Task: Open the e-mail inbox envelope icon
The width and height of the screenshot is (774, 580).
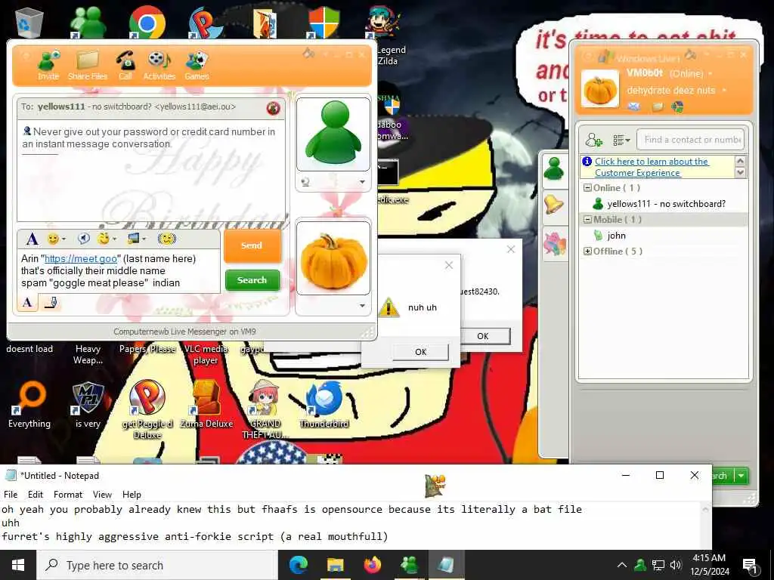Action: 634,106
